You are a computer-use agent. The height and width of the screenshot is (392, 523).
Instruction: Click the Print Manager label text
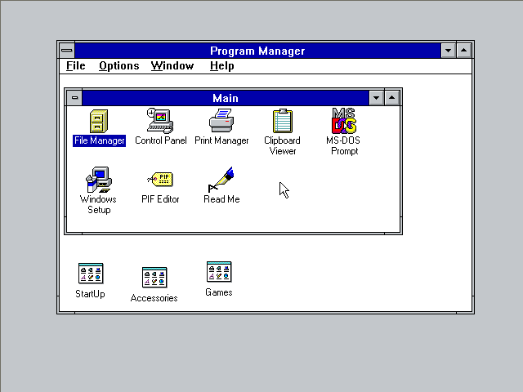[x=221, y=140]
